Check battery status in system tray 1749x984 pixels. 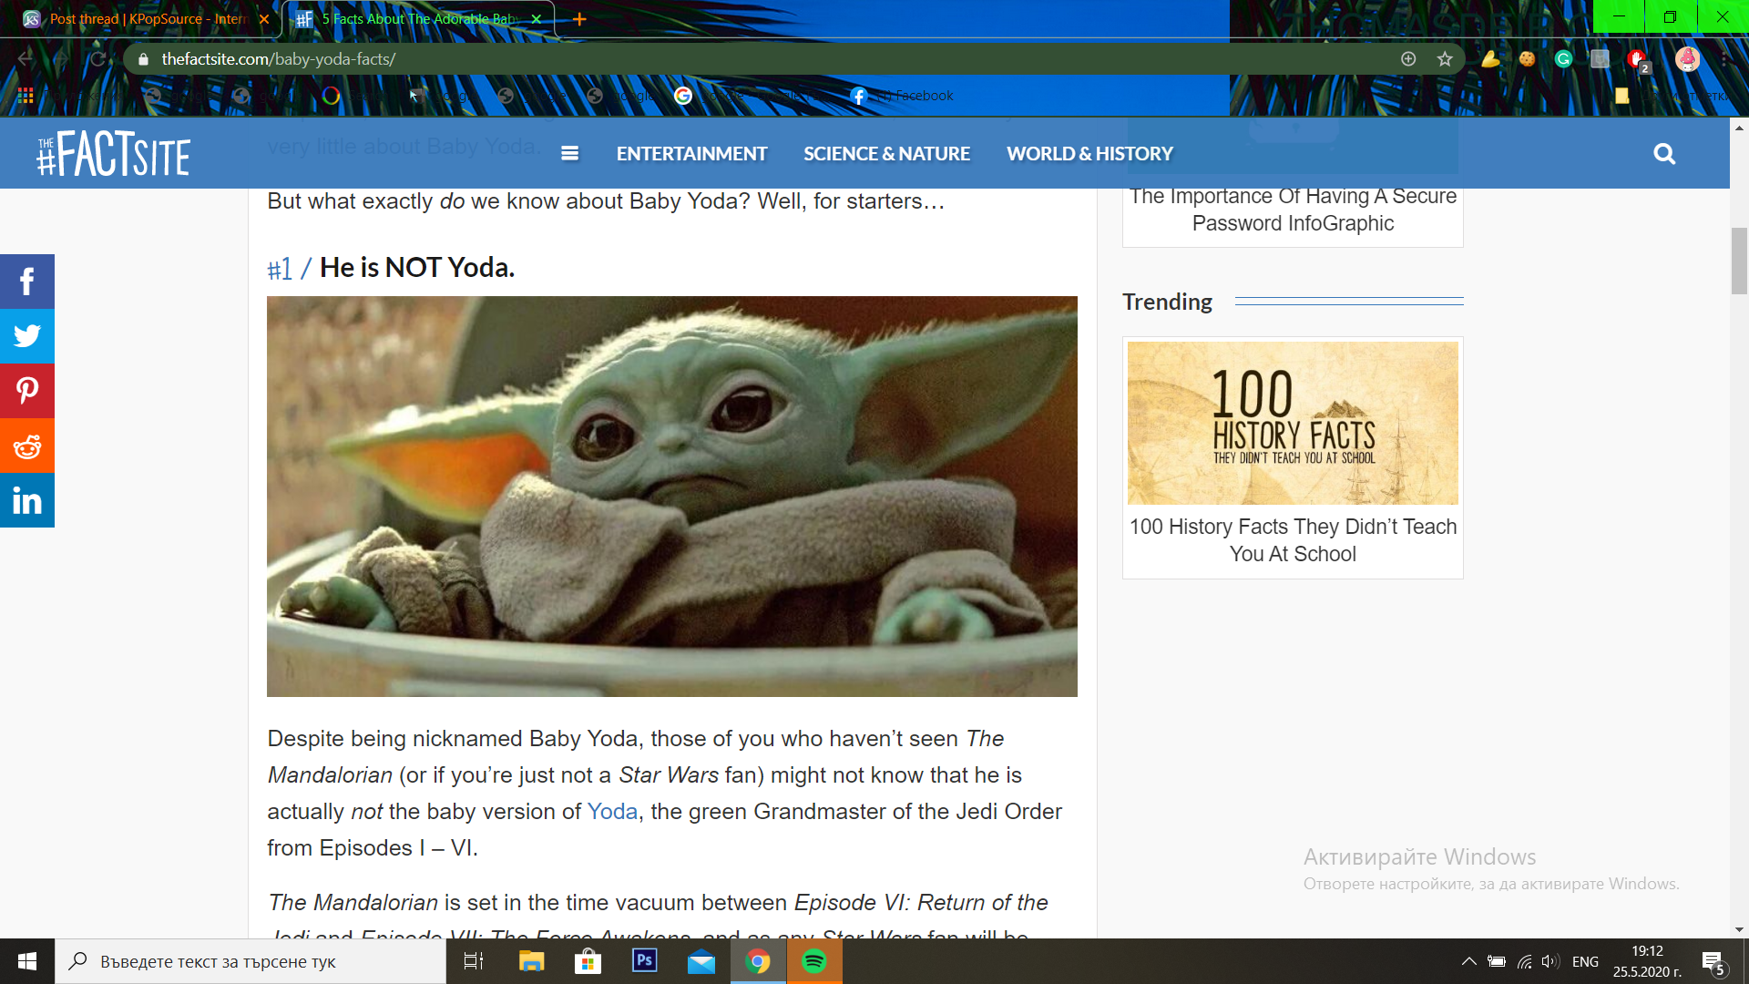(x=1497, y=961)
